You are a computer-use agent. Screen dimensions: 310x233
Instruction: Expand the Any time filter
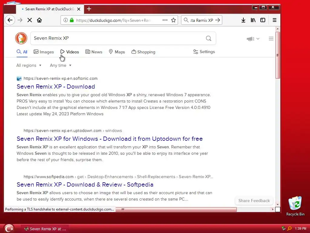pos(61,66)
